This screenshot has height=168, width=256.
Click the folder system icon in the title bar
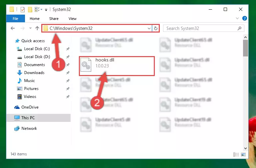(12, 9)
